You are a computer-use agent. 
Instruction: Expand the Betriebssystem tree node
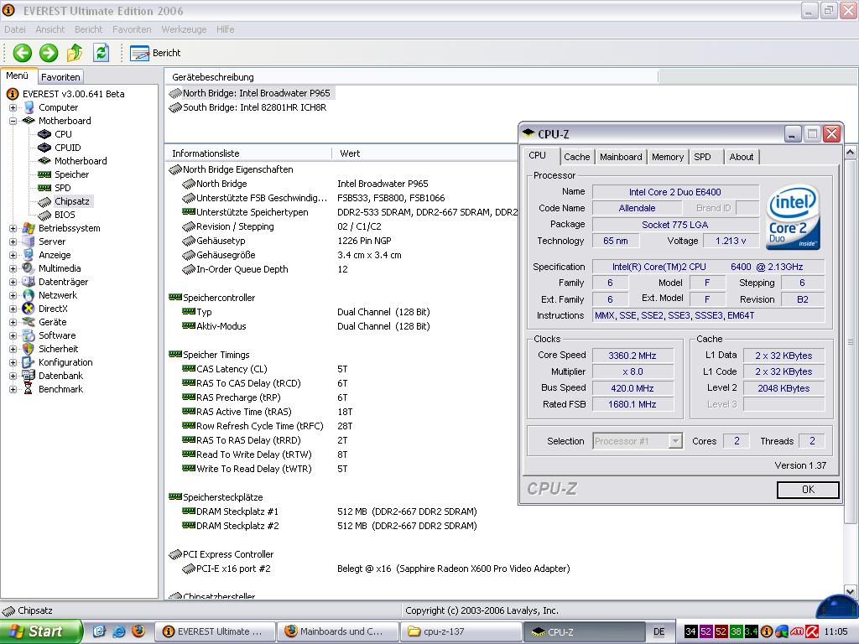13,228
